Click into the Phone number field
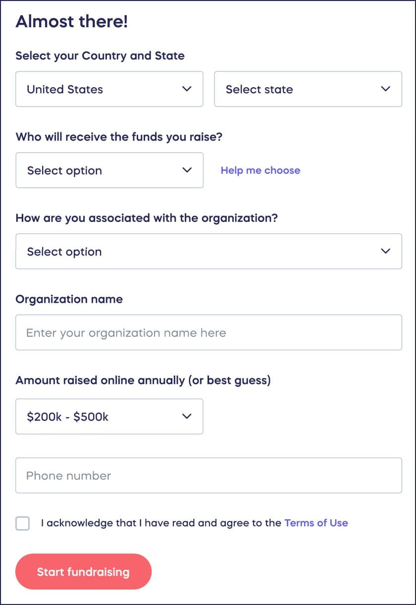This screenshot has height=605, width=416. [x=208, y=476]
